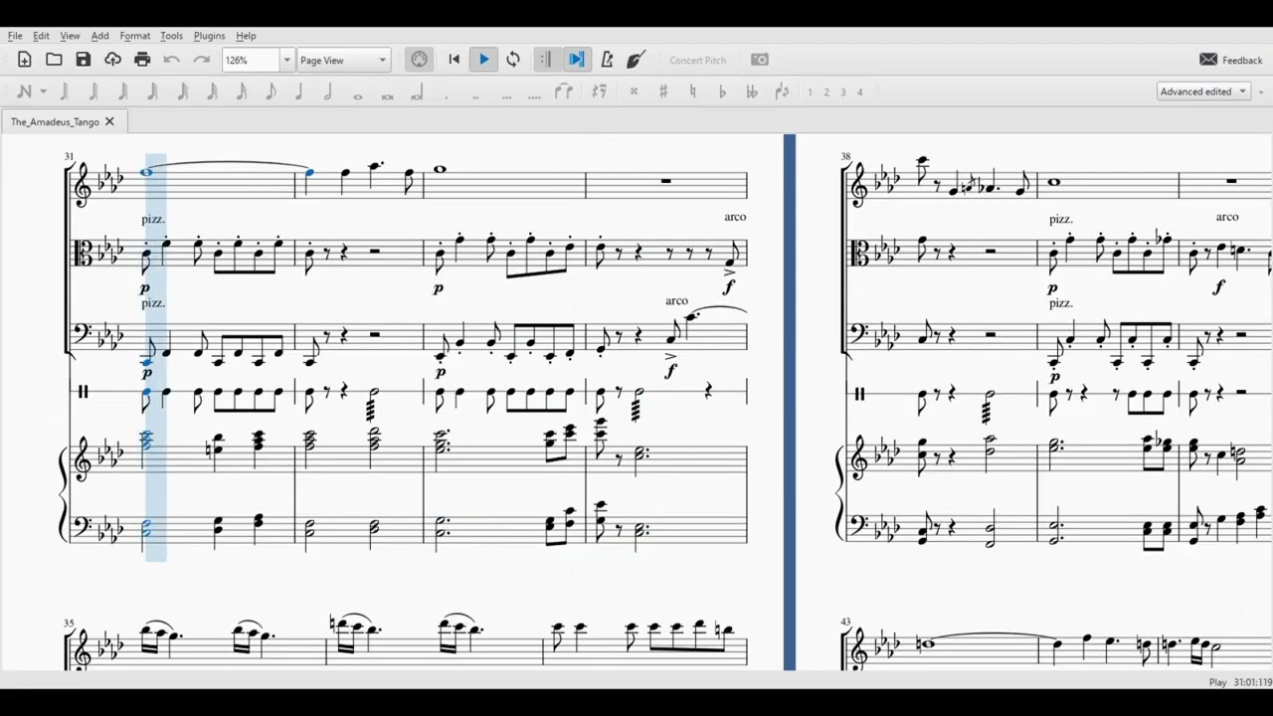Click measure number 31
This screenshot has width=1273, height=716.
click(69, 156)
